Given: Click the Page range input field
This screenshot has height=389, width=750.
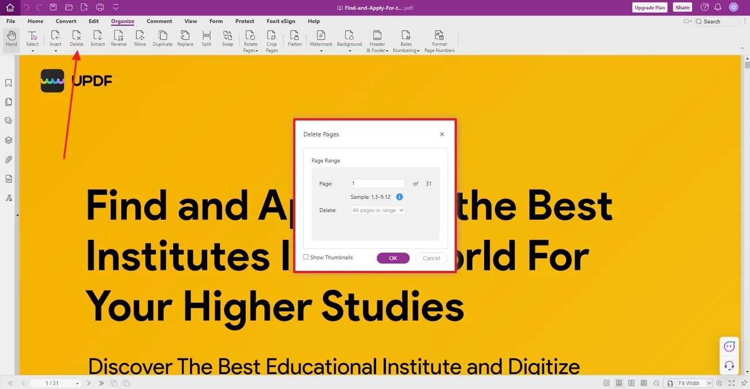Looking at the screenshot, I should (378, 184).
